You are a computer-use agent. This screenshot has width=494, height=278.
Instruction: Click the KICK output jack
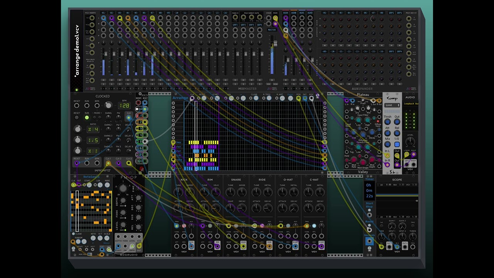click(191, 246)
